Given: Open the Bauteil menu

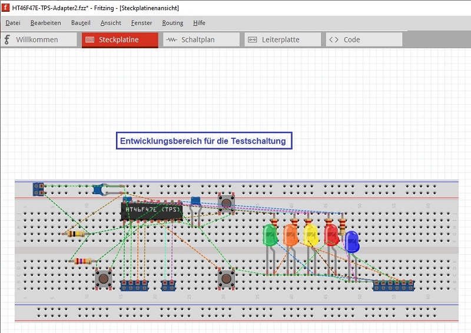Looking at the screenshot, I should (81, 23).
